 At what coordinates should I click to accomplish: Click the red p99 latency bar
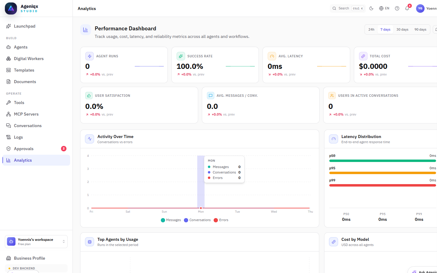383,185
